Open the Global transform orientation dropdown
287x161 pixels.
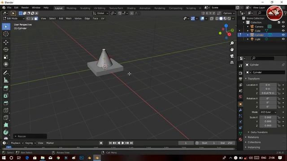click(100, 13)
